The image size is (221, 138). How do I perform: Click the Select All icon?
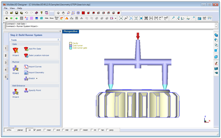coord(121,18)
